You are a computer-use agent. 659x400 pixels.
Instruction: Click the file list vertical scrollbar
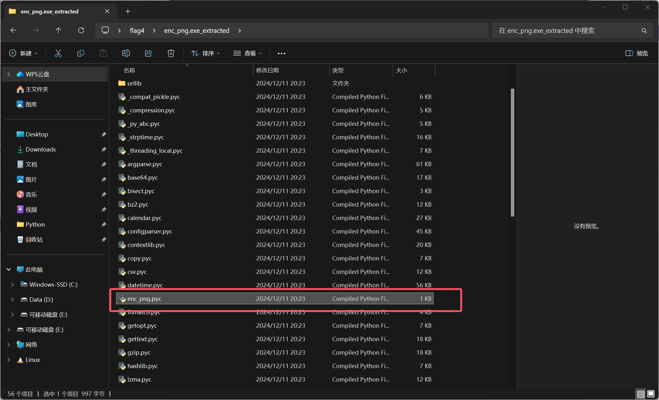512,152
